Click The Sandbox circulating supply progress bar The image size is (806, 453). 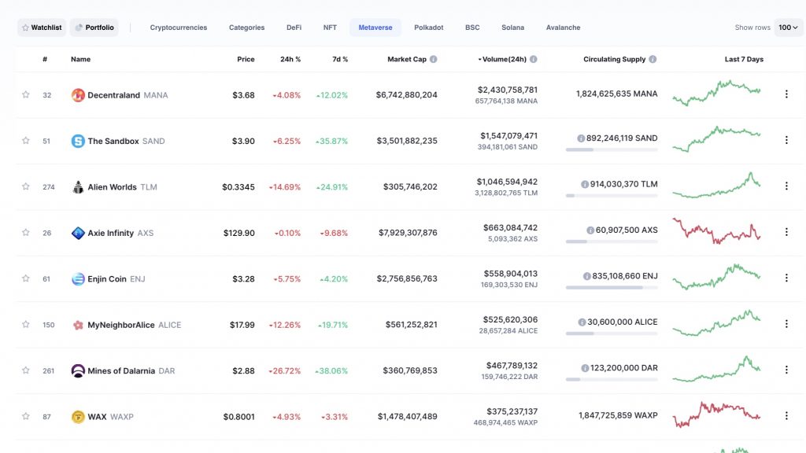coord(612,149)
